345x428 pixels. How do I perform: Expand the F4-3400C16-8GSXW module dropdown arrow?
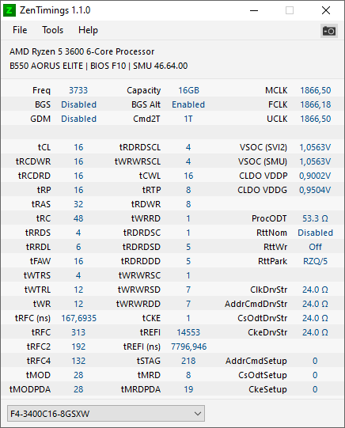198,414
